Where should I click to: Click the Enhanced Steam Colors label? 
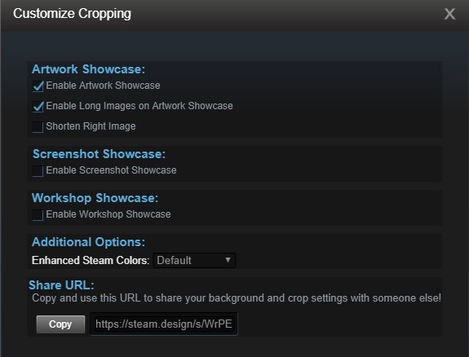pyautogui.click(x=91, y=261)
